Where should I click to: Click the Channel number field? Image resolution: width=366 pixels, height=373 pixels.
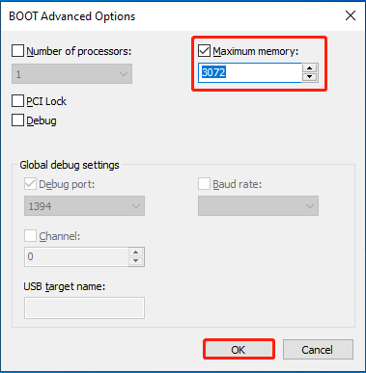click(76, 256)
